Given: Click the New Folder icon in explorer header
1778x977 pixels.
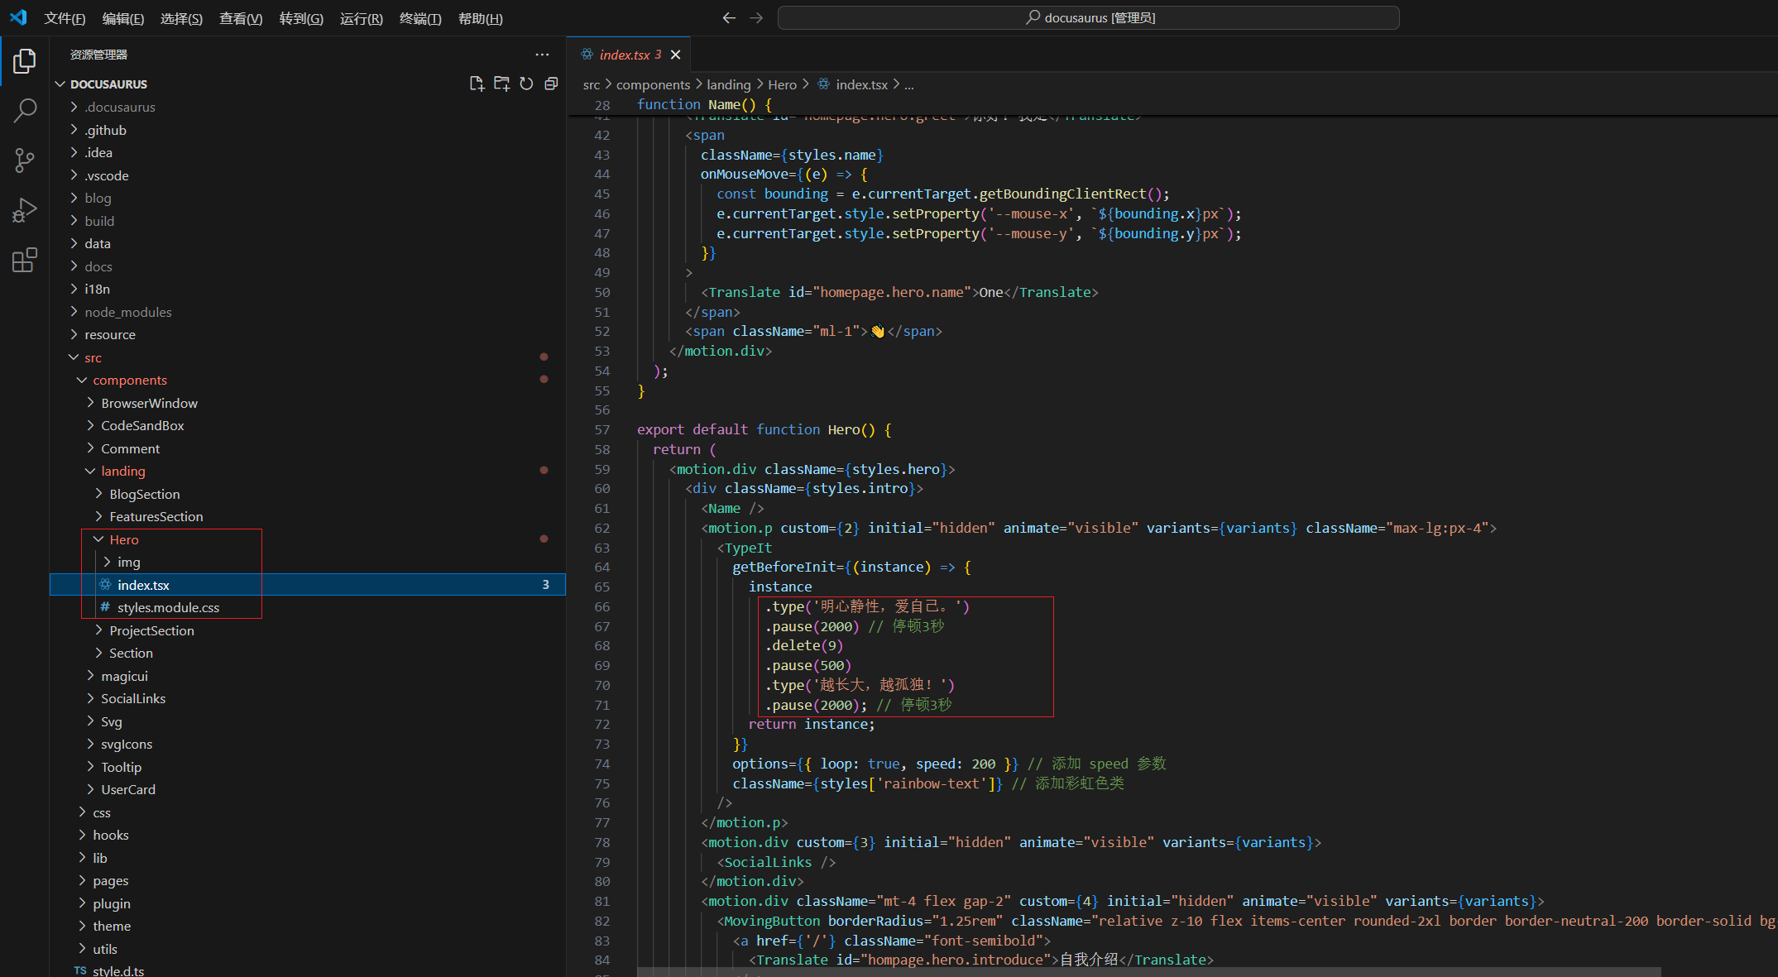Looking at the screenshot, I should click(x=501, y=84).
